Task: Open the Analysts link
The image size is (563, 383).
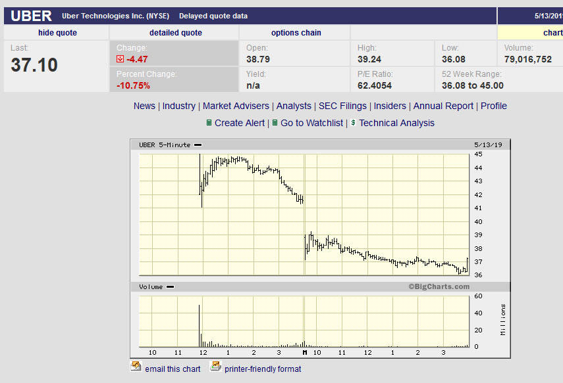Action: pyautogui.click(x=294, y=106)
